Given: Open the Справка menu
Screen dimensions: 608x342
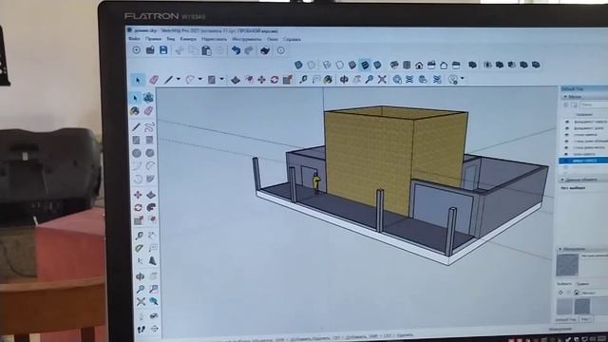Looking at the screenshot, I should (x=292, y=39).
